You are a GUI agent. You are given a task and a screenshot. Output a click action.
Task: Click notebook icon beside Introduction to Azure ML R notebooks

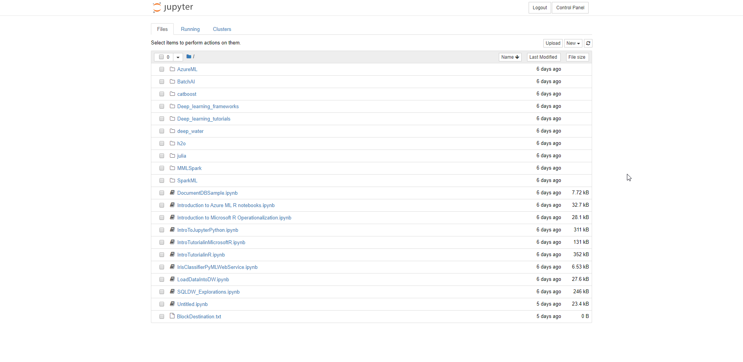172,205
